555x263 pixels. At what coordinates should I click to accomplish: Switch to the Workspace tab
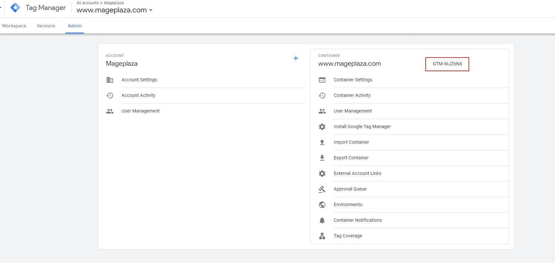pos(14,26)
